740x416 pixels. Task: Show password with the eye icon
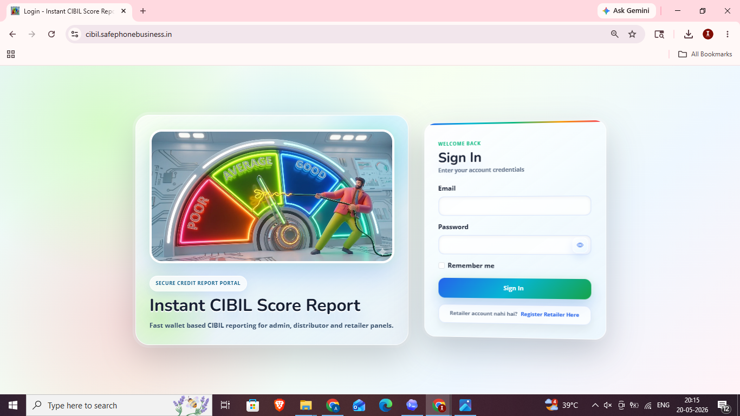[580, 245]
